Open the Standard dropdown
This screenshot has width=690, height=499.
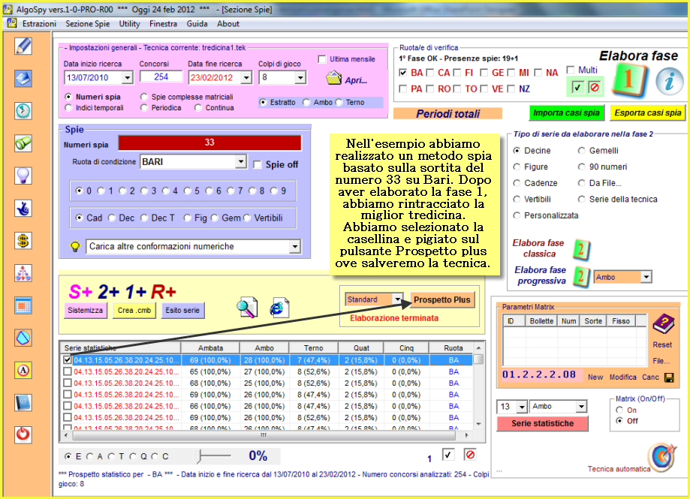click(397, 299)
